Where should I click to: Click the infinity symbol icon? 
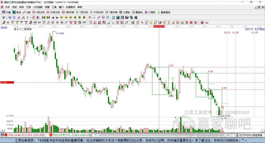pyautogui.click(x=207, y=22)
